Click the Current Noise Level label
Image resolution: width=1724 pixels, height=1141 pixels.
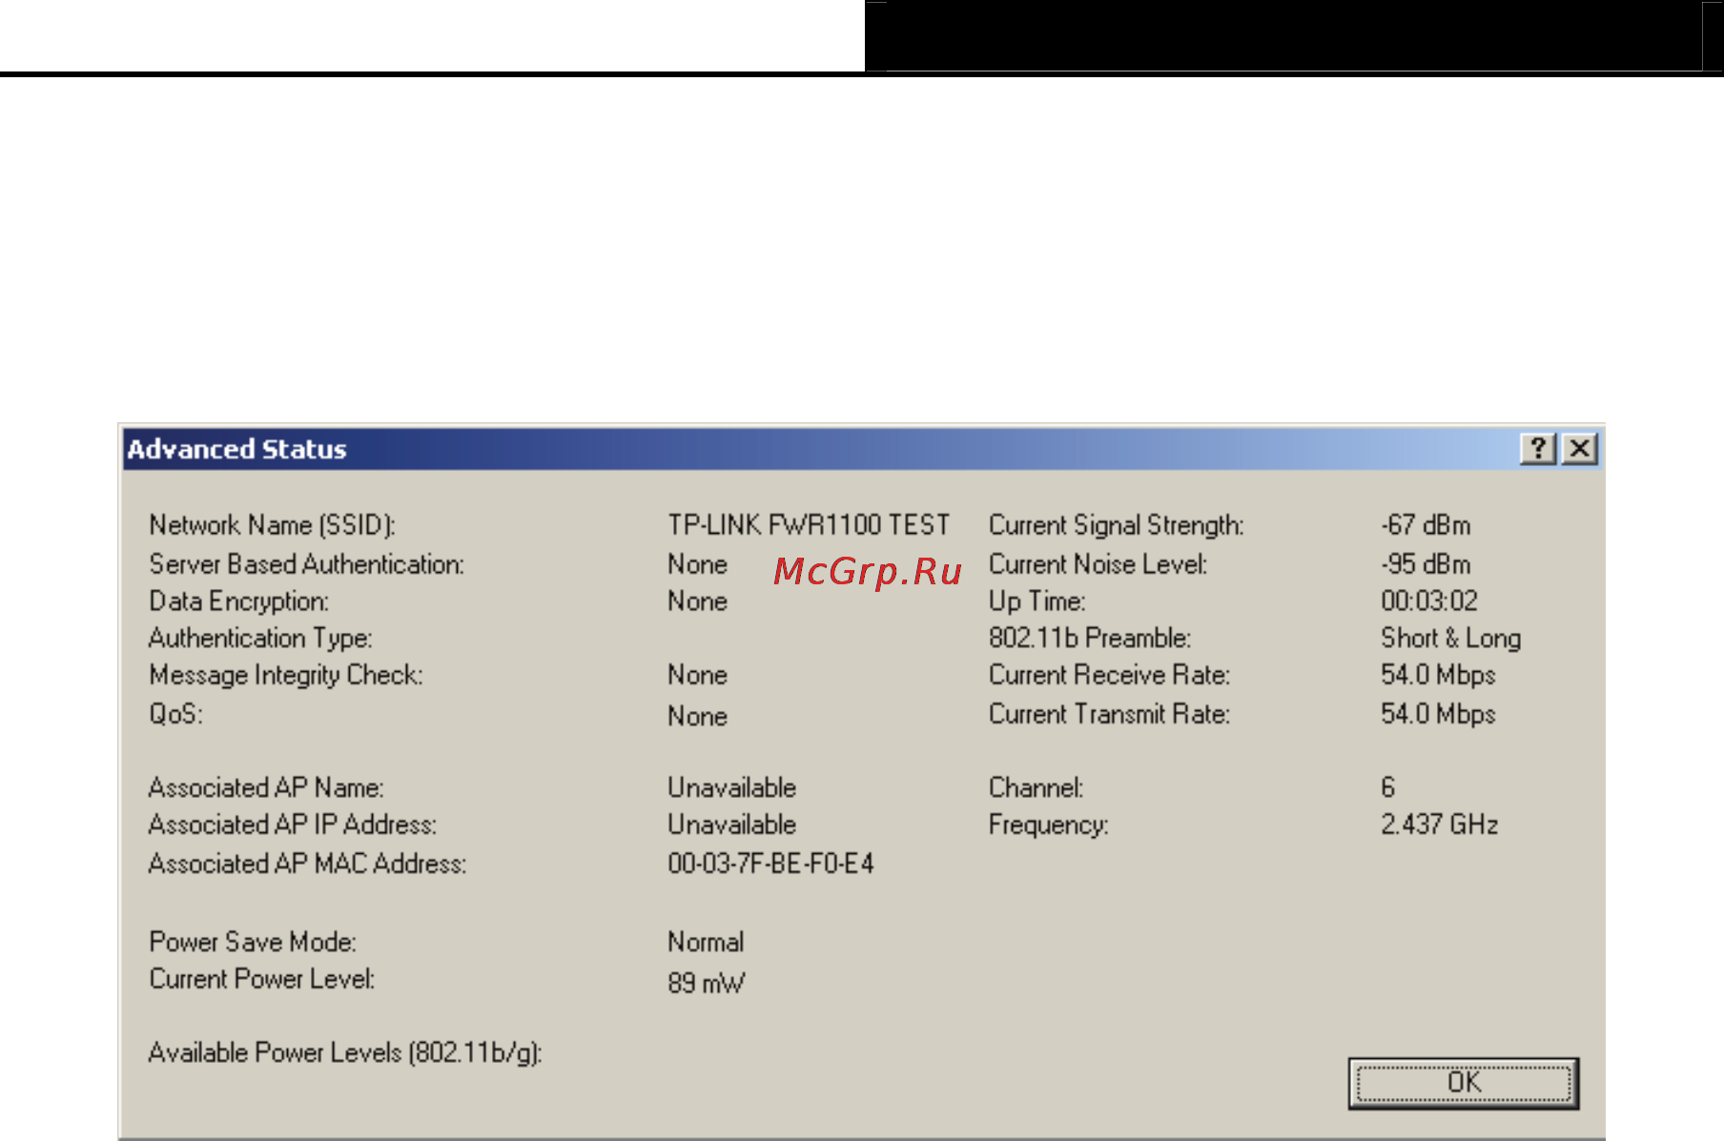click(1098, 564)
